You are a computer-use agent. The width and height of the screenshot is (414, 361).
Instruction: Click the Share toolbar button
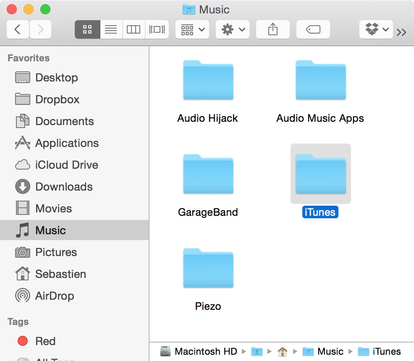click(x=273, y=29)
